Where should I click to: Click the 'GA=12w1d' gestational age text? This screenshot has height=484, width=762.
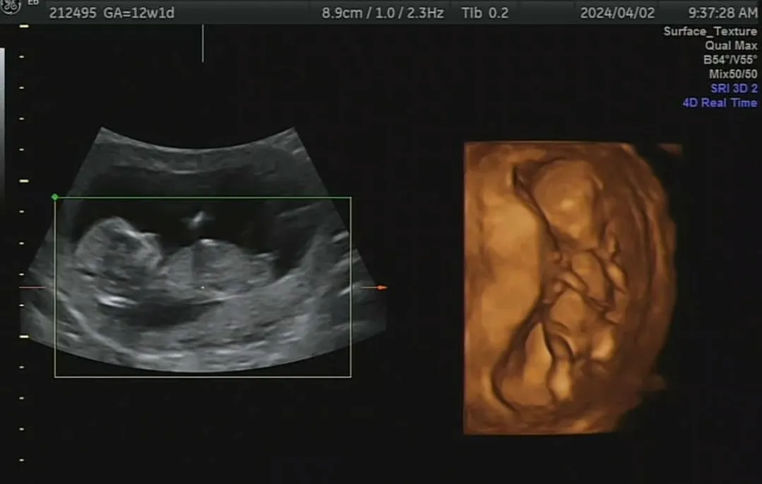click(x=139, y=13)
